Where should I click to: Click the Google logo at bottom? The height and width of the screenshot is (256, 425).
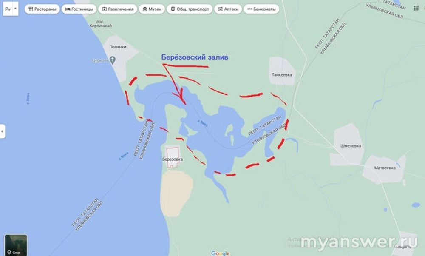pos(220,253)
